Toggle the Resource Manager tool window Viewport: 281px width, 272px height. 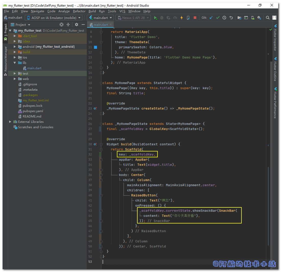(x=6, y=61)
